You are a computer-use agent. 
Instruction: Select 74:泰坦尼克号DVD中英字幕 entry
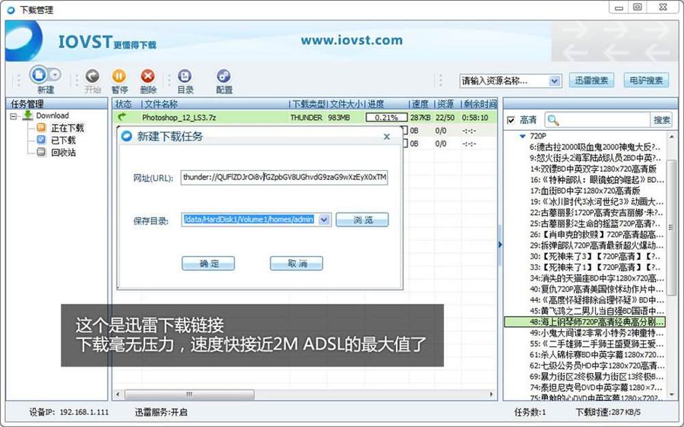point(596,387)
